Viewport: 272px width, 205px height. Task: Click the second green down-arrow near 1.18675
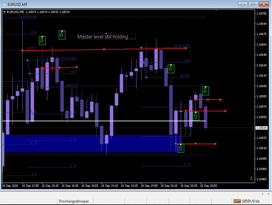point(62,35)
